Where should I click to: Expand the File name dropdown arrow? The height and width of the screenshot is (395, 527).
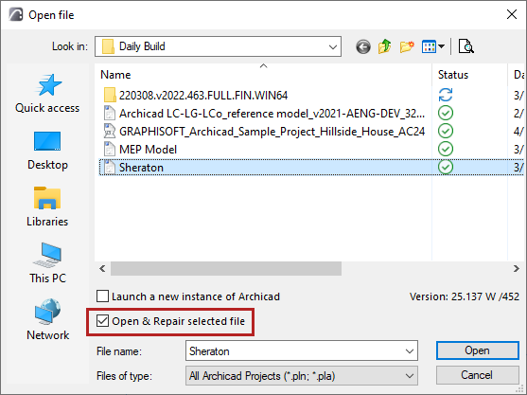[x=410, y=351]
